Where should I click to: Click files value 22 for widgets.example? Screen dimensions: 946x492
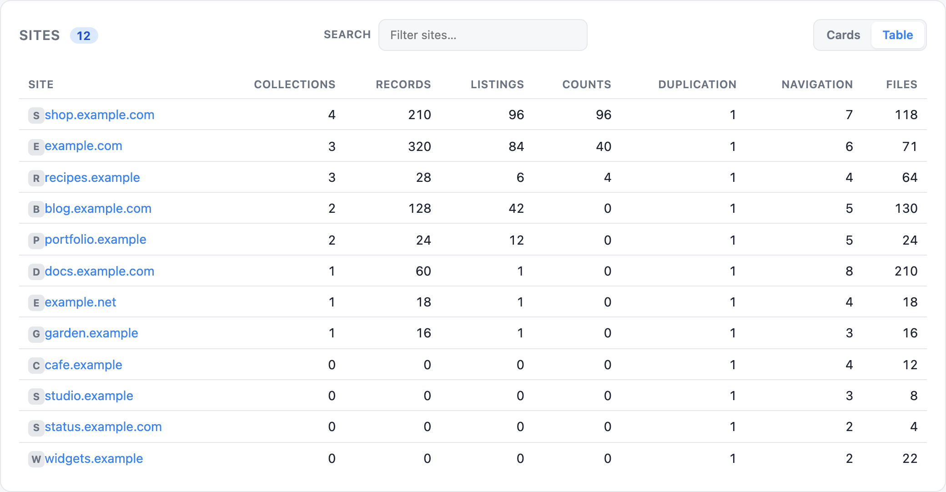pos(910,459)
